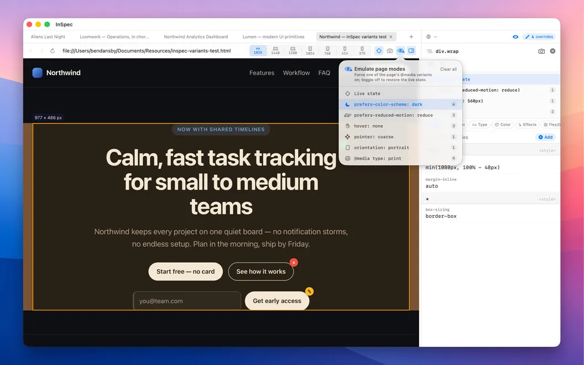Take a page screenshot with toolbar camera

[x=389, y=51]
